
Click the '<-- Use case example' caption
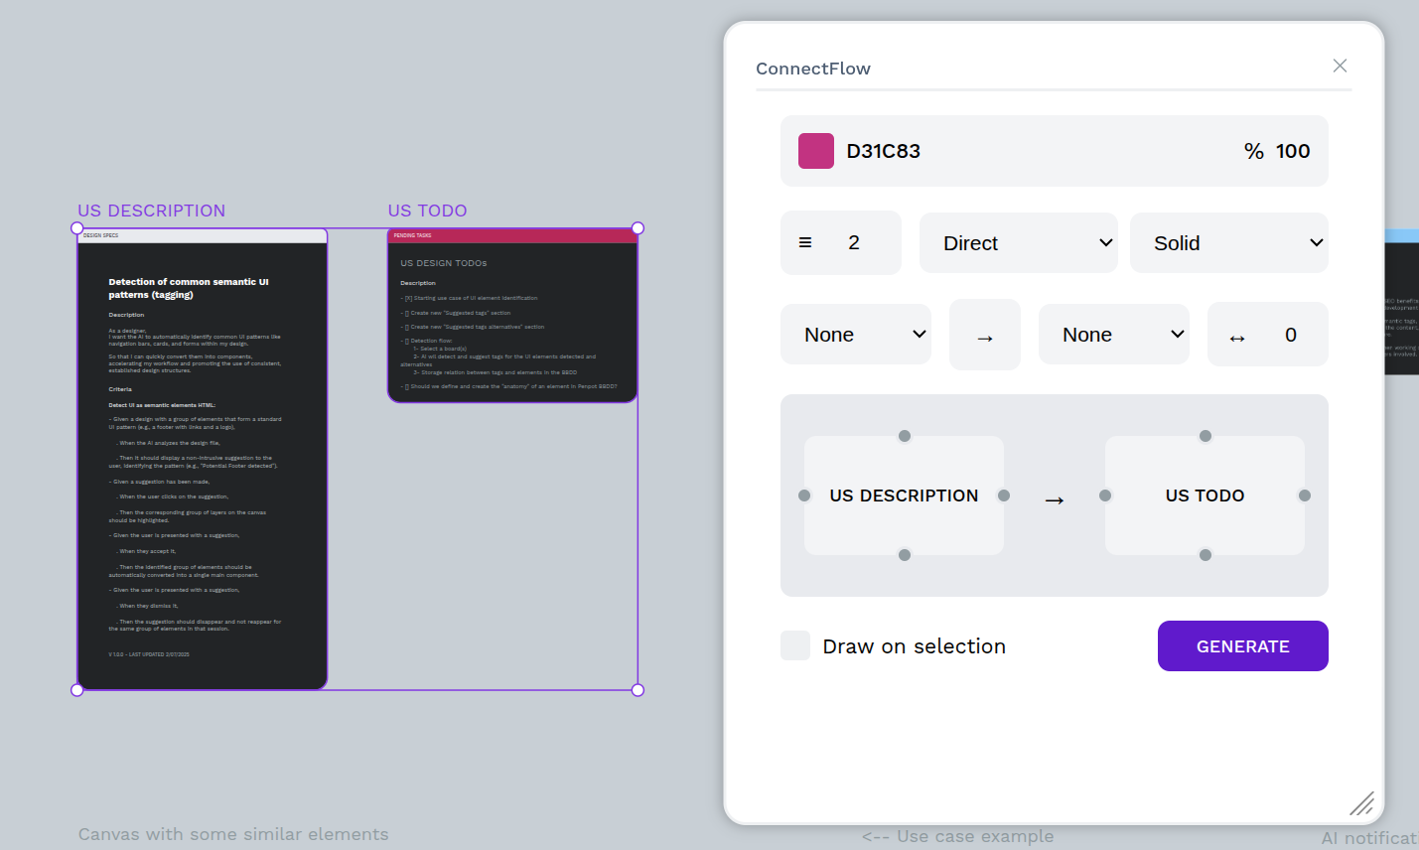[x=958, y=836]
